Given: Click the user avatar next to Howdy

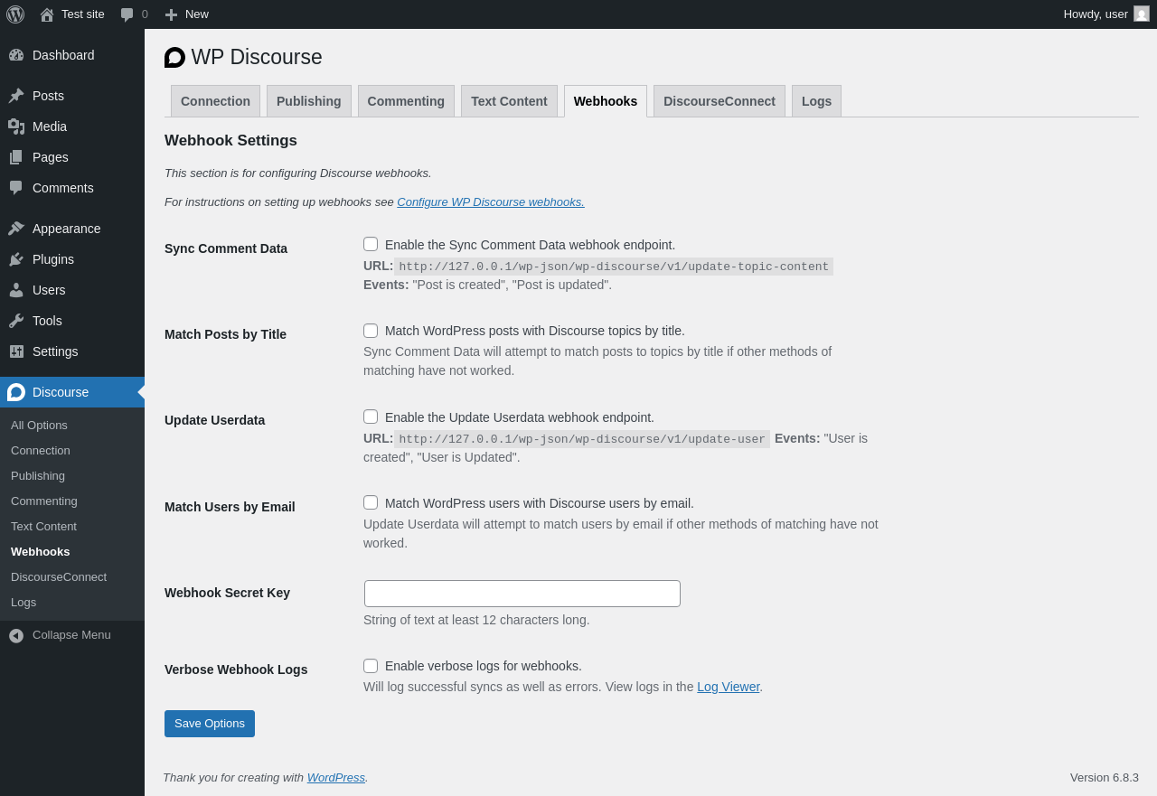Looking at the screenshot, I should click(x=1142, y=14).
